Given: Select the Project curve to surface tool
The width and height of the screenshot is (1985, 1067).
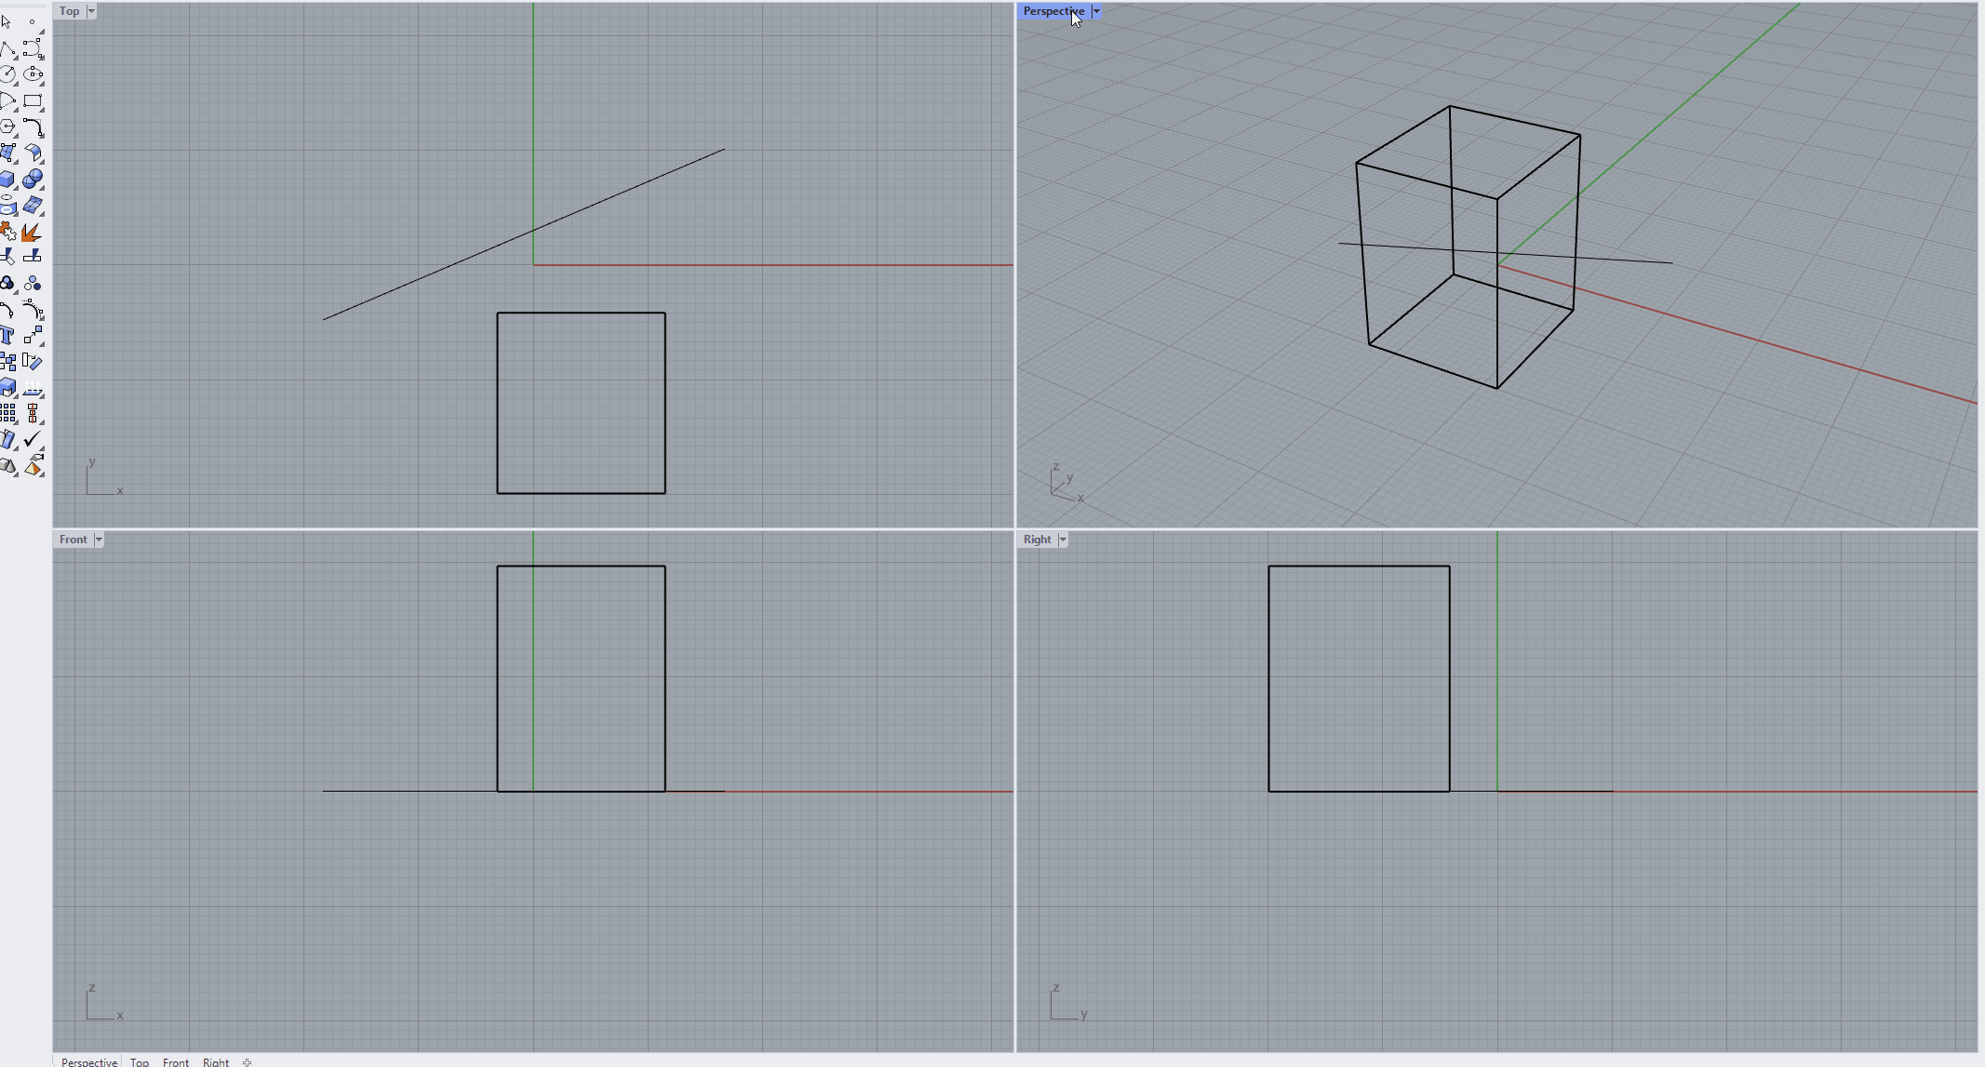Looking at the screenshot, I should (x=7, y=205).
